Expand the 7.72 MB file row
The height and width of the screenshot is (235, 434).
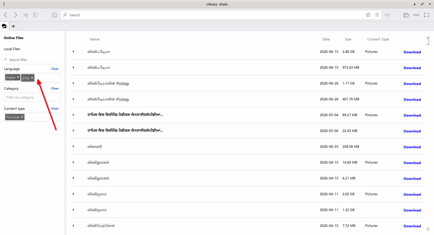[x=73, y=226]
